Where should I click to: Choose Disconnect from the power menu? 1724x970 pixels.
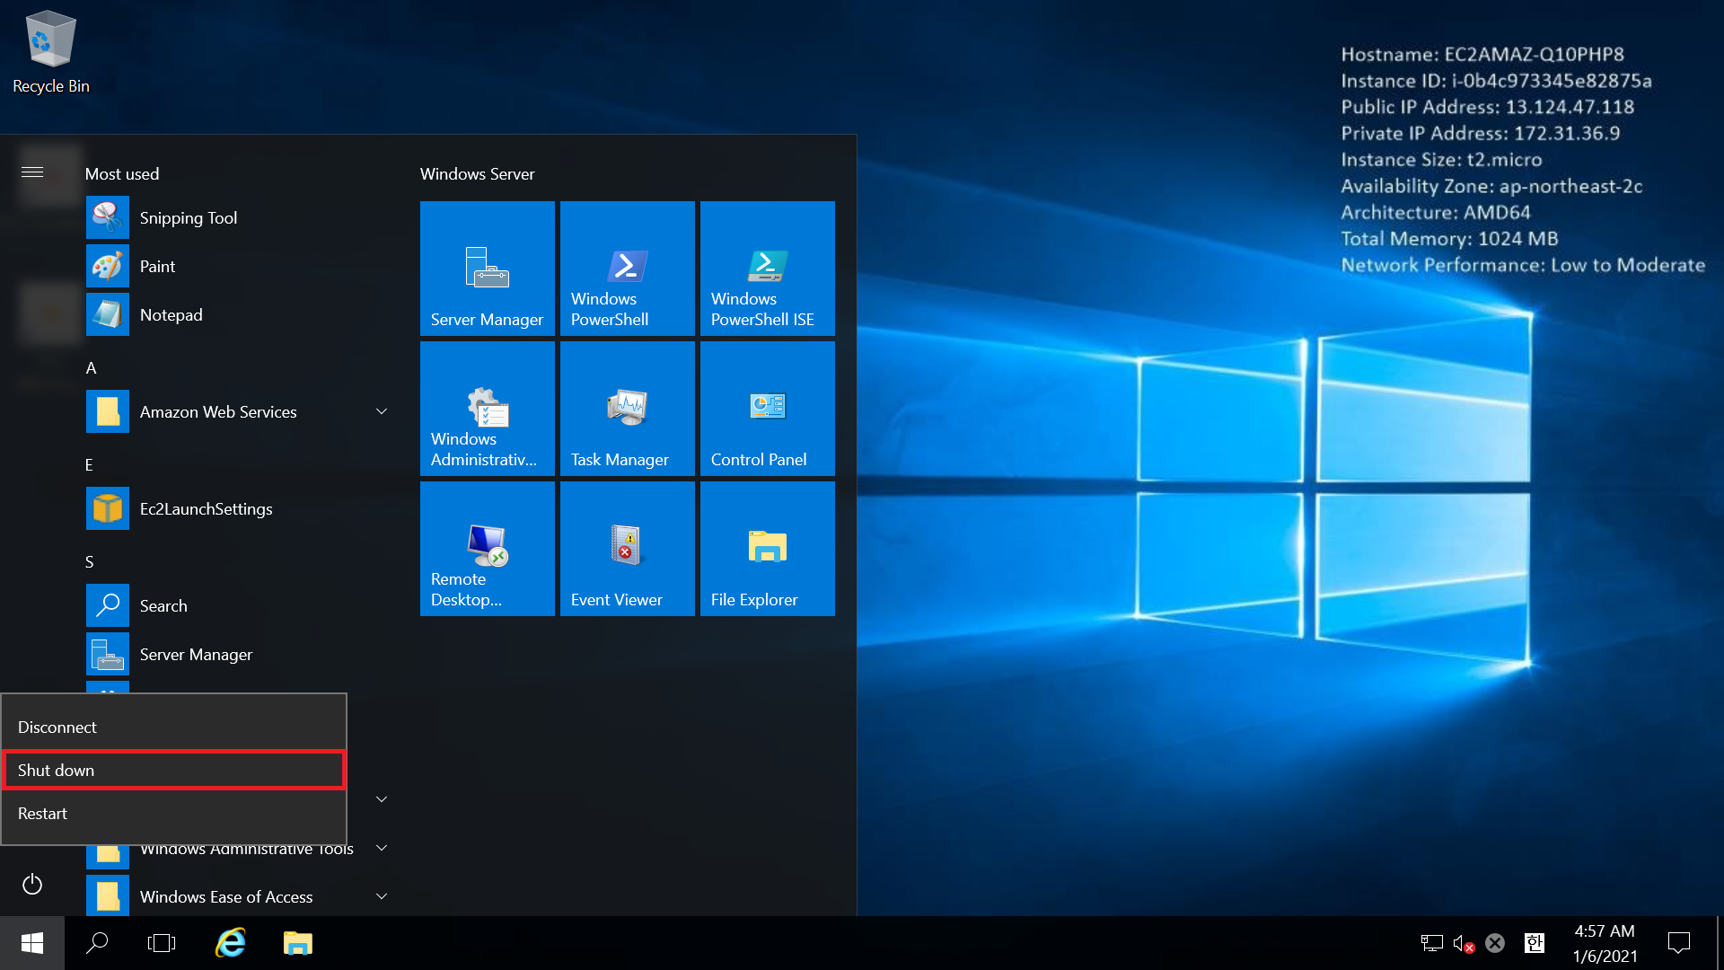point(174,727)
